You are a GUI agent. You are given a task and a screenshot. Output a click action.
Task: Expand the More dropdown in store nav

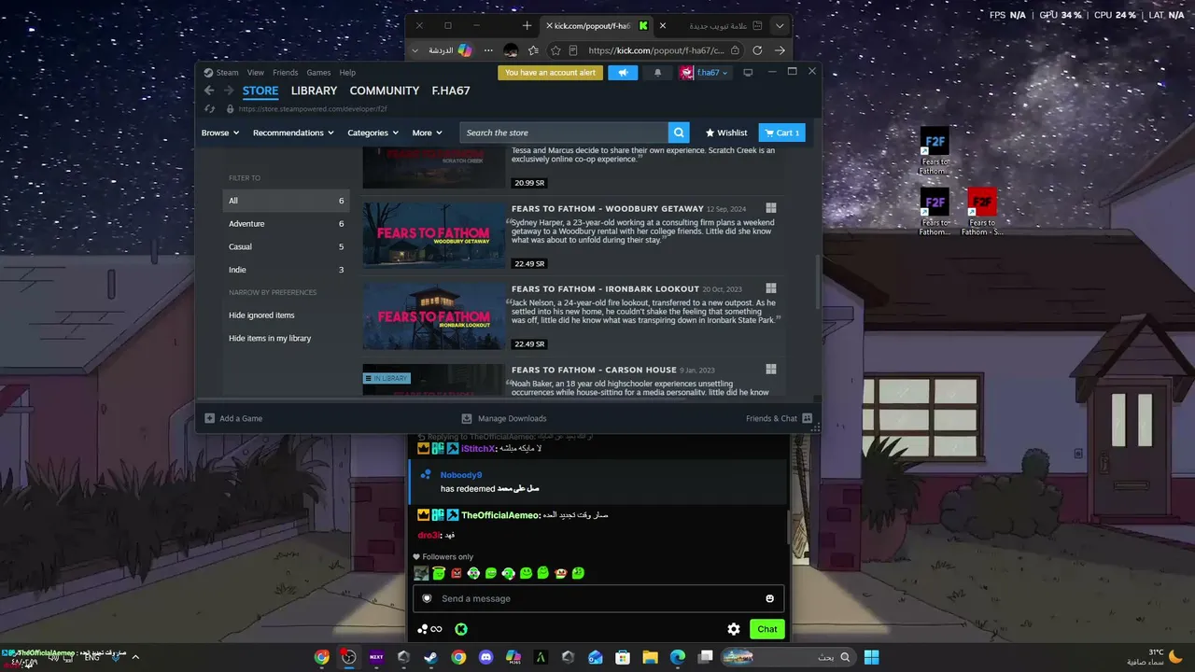point(428,133)
